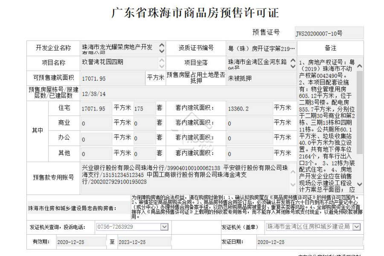384x256 pixels.
Task: Click the 预售房屋栋号/报建层数/已建层数 label
Action: 53,93
